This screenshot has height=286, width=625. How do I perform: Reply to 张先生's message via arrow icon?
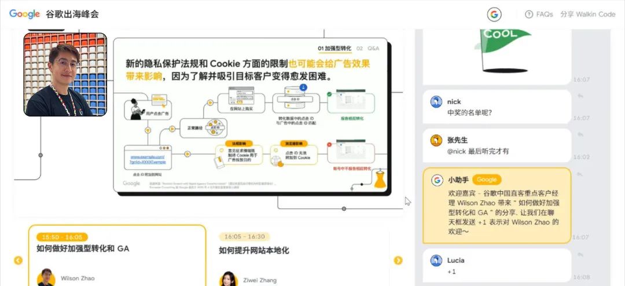point(580,134)
